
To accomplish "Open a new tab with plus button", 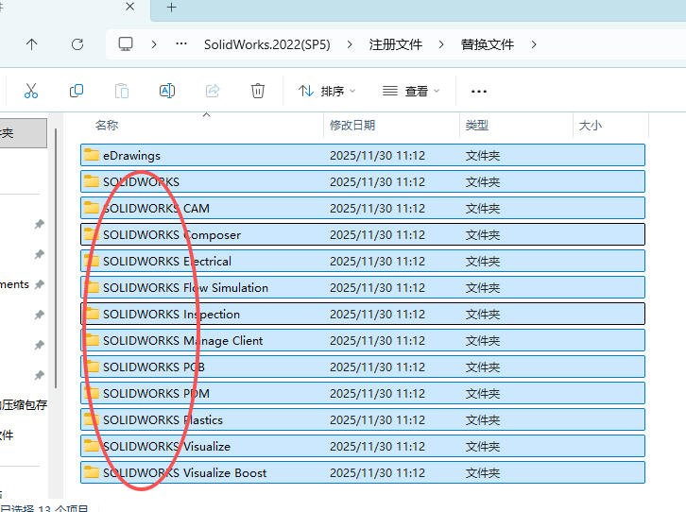I will [x=172, y=8].
